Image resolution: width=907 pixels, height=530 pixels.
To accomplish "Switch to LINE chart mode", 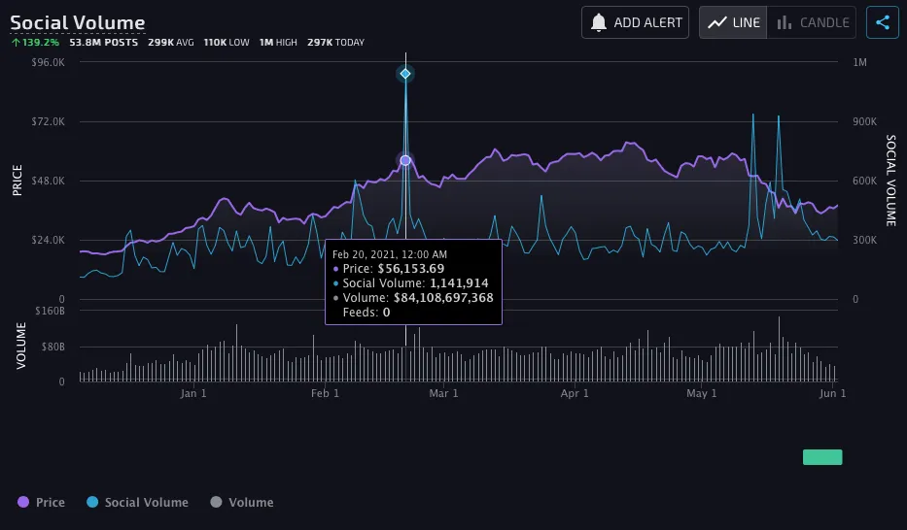I will tap(733, 22).
